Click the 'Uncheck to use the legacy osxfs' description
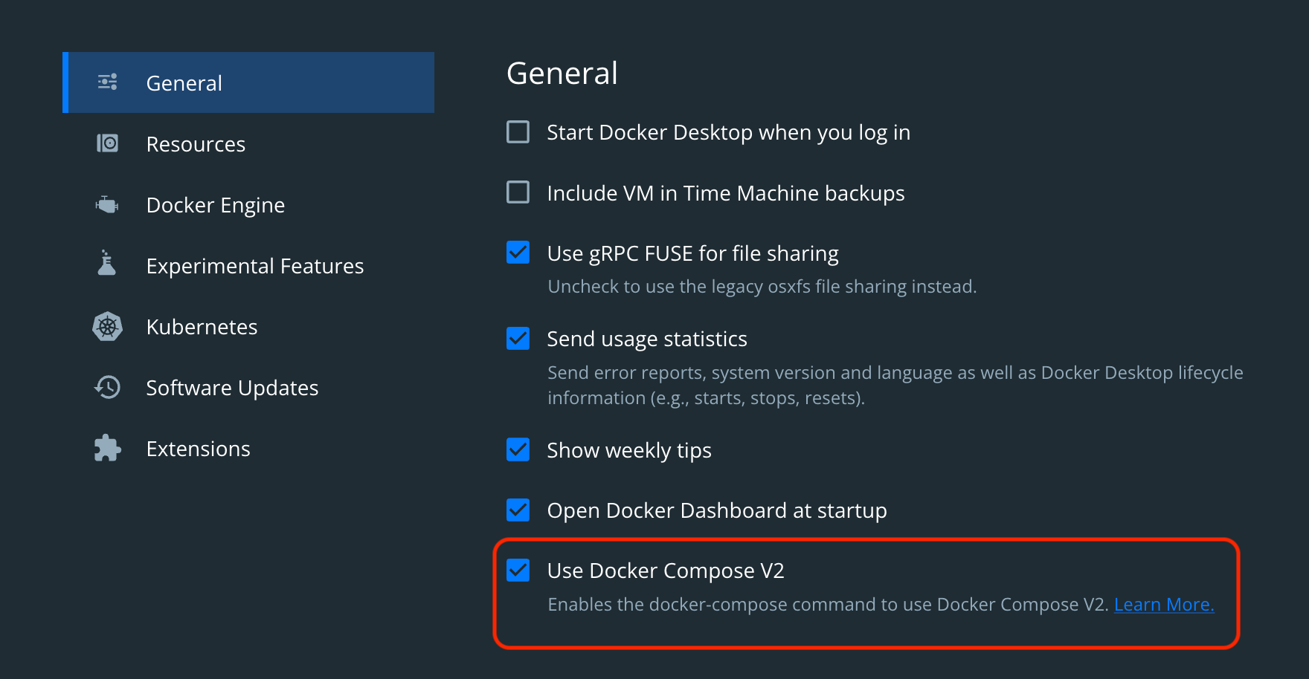The width and height of the screenshot is (1309, 679). pos(762,287)
